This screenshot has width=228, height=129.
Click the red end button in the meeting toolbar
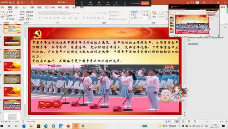pyautogui.click(x=145, y=3)
